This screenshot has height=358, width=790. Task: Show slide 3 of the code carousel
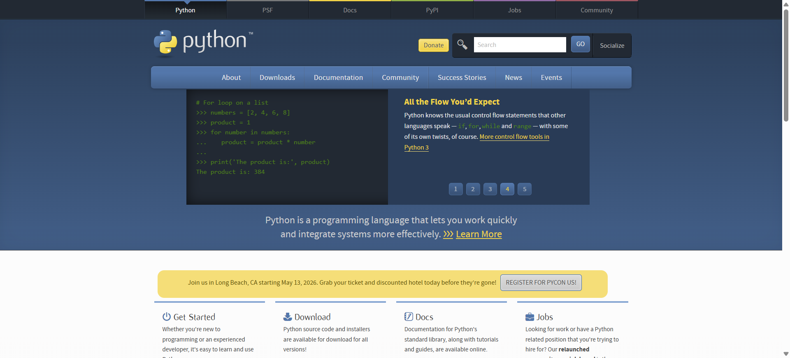click(490, 189)
